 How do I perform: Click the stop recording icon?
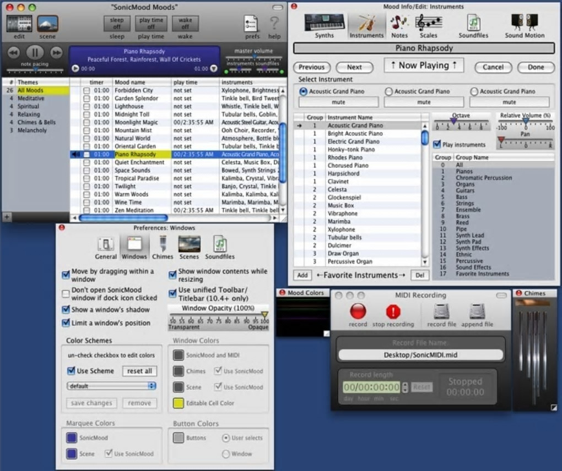tap(393, 311)
